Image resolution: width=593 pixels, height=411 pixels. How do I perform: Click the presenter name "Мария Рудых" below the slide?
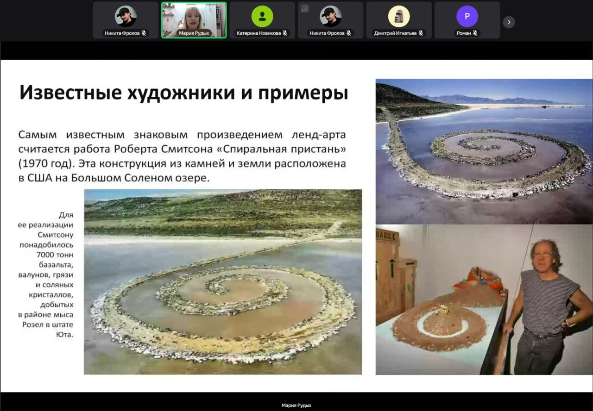click(x=296, y=405)
